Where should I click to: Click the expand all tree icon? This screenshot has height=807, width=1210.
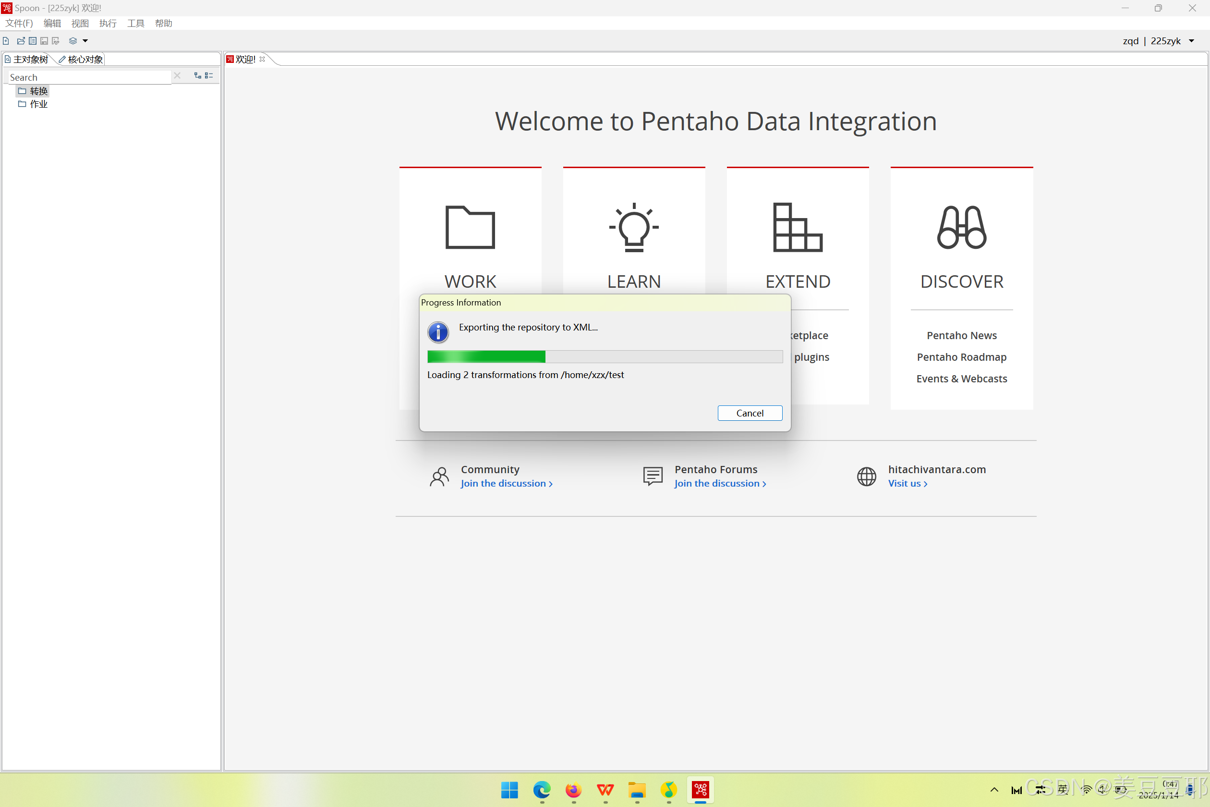coord(197,76)
